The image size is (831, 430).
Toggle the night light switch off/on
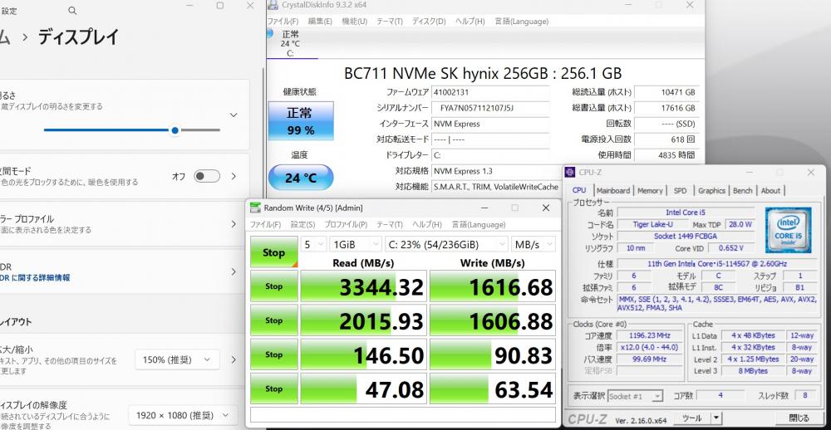tap(207, 176)
